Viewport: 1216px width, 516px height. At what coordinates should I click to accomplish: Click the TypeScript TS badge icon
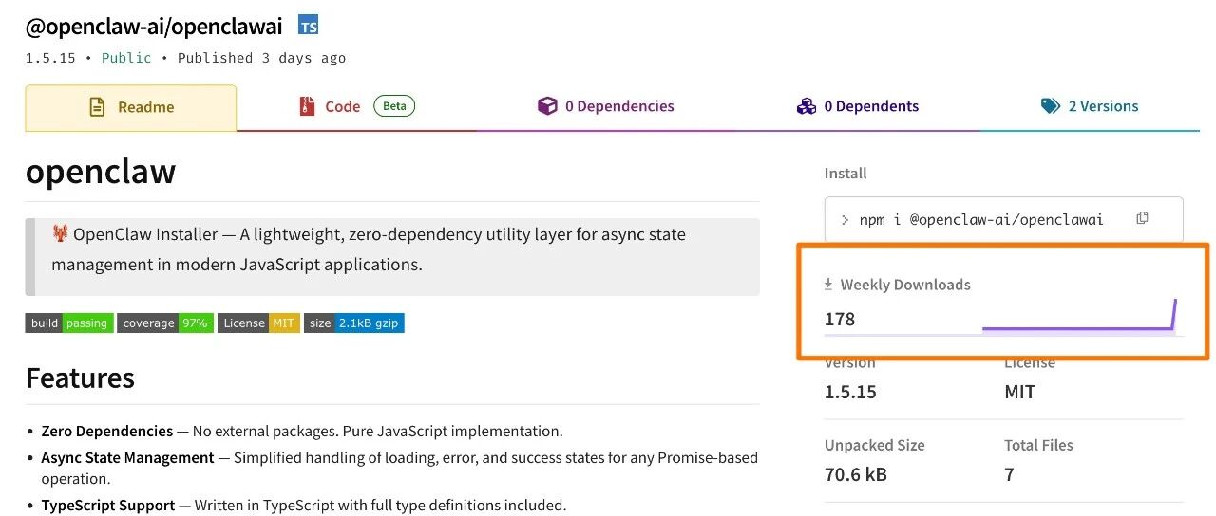point(309,26)
